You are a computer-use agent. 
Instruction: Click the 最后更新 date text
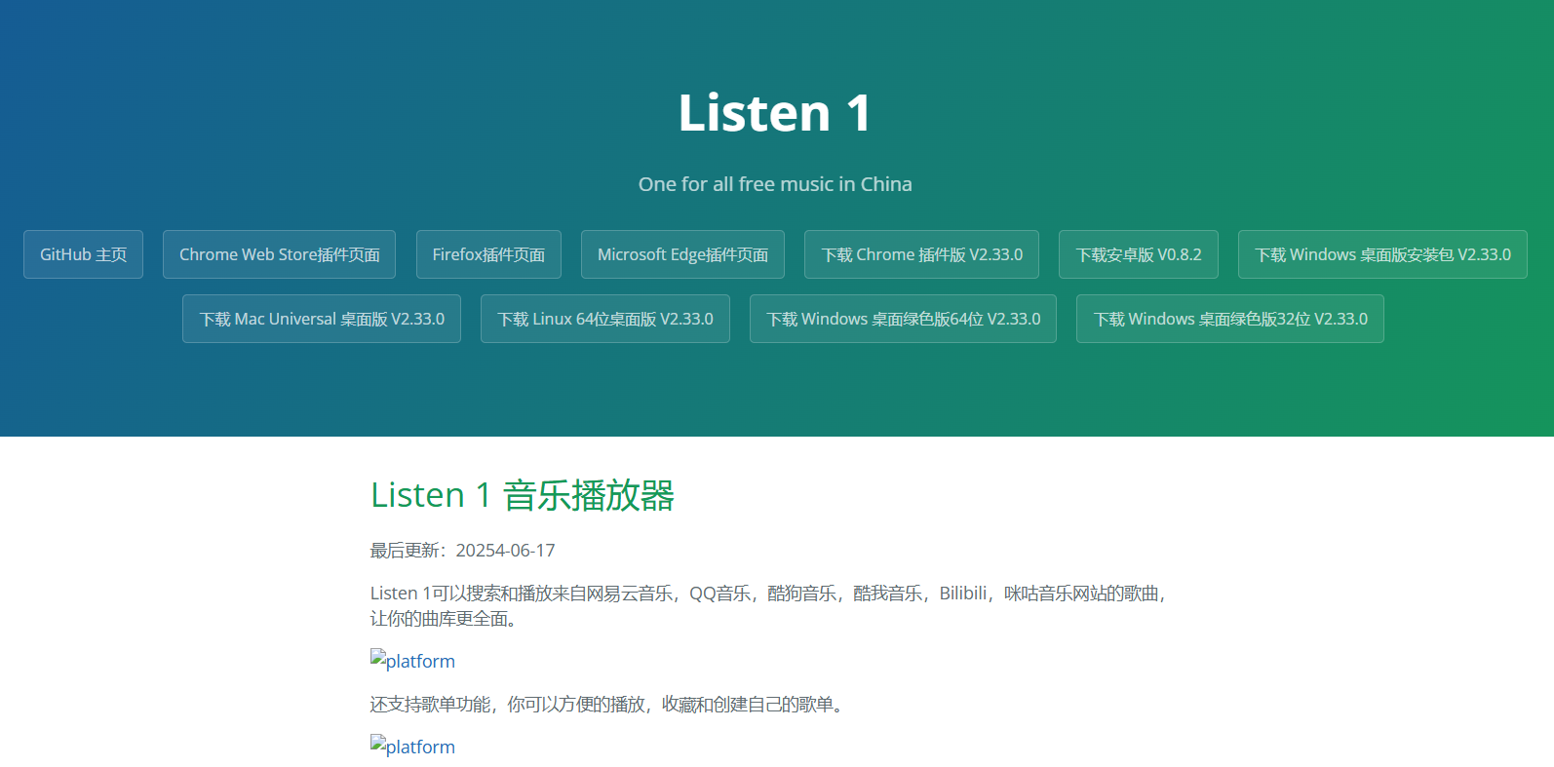click(x=462, y=551)
